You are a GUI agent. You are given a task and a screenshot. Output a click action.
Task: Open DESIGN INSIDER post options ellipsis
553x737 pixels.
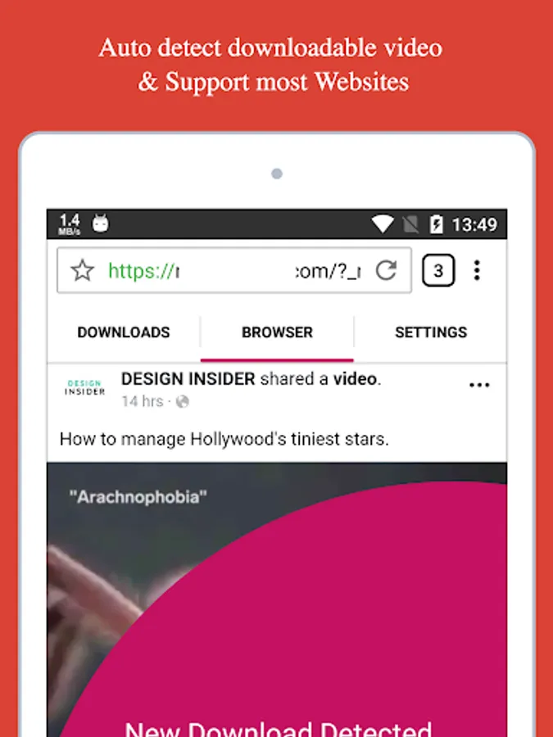pyautogui.click(x=479, y=385)
